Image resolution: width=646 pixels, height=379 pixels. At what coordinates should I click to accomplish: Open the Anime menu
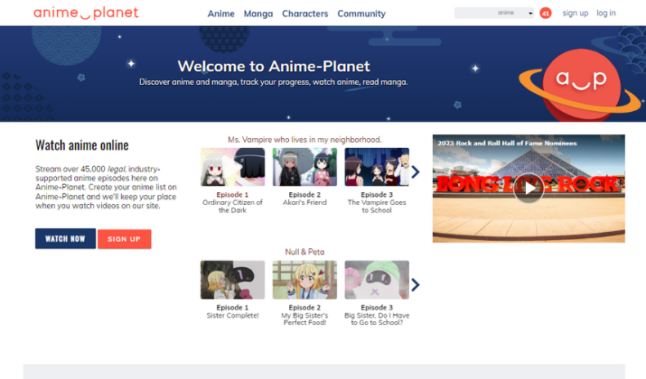220,14
